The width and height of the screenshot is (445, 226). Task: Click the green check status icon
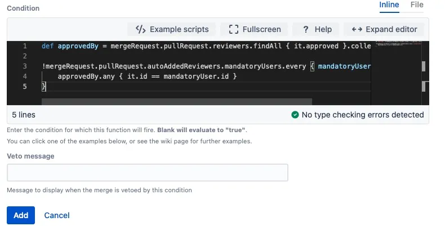295,115
